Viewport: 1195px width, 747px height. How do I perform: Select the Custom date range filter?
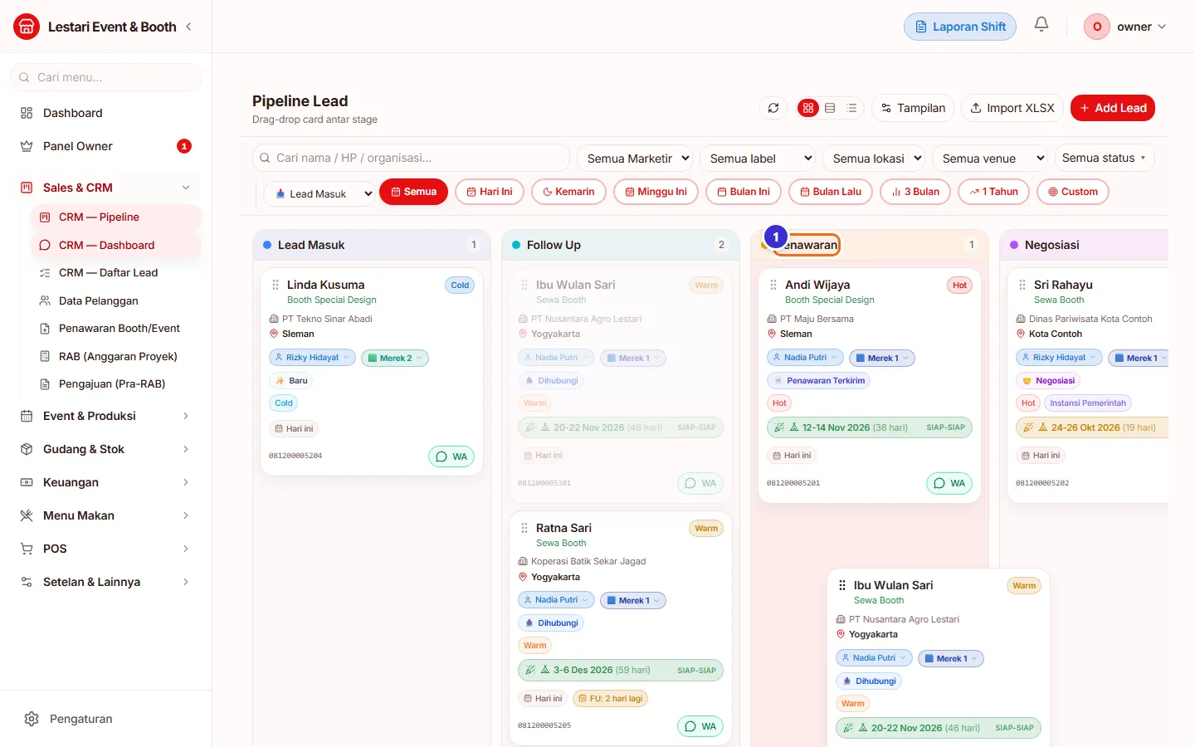pyautogui.click(x=1073, y=192)
